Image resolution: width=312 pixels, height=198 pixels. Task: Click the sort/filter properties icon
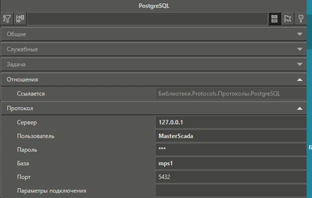point(7,18)
